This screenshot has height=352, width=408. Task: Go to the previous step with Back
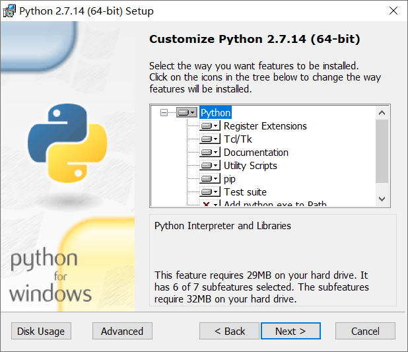[x=230, y=331]
